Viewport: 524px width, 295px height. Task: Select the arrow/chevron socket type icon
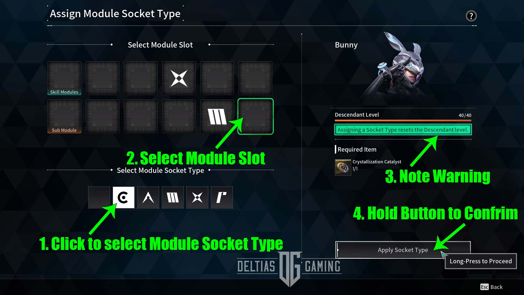pyautogui.click(x=148, y=197)
